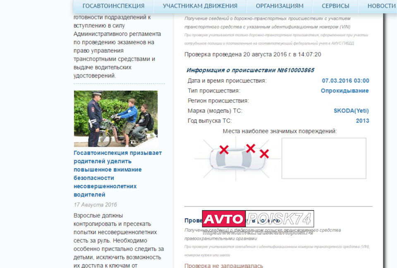Click the Регион происшествия label
Viewport: 397px width, 268px height.
coord(218,101)
